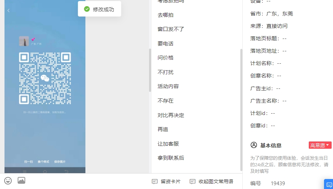Click the 计划名称 row

click(x=266, y=63)
